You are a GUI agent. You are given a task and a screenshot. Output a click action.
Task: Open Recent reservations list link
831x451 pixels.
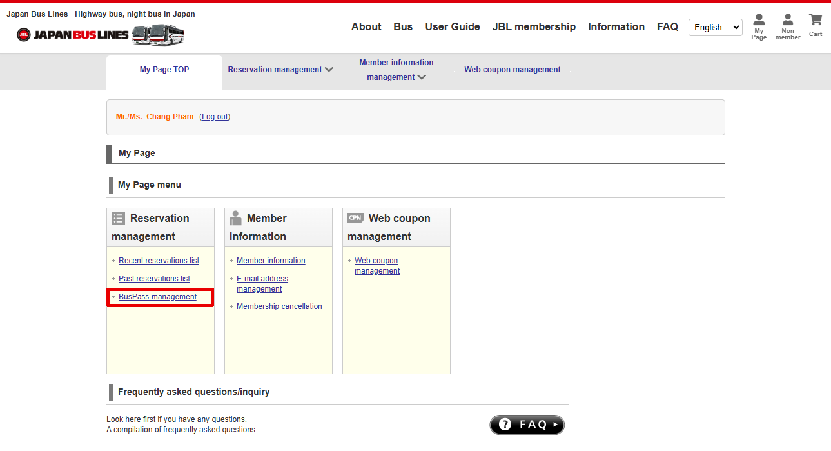pyautogui.click(x=159, y=261)
